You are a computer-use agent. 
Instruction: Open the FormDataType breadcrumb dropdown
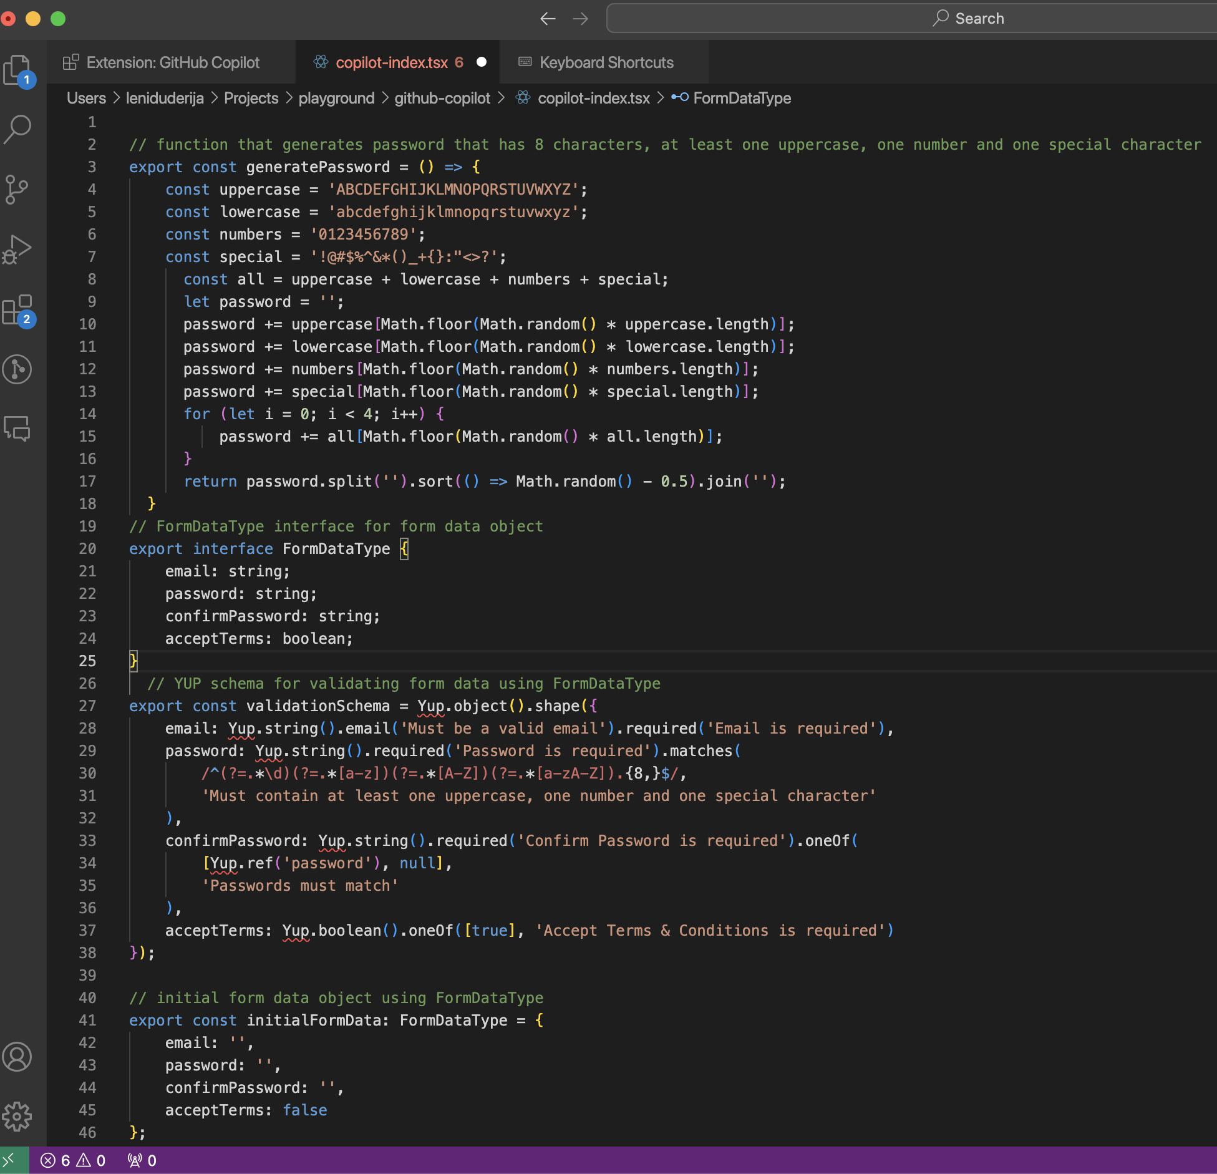(x=742, y=98)
